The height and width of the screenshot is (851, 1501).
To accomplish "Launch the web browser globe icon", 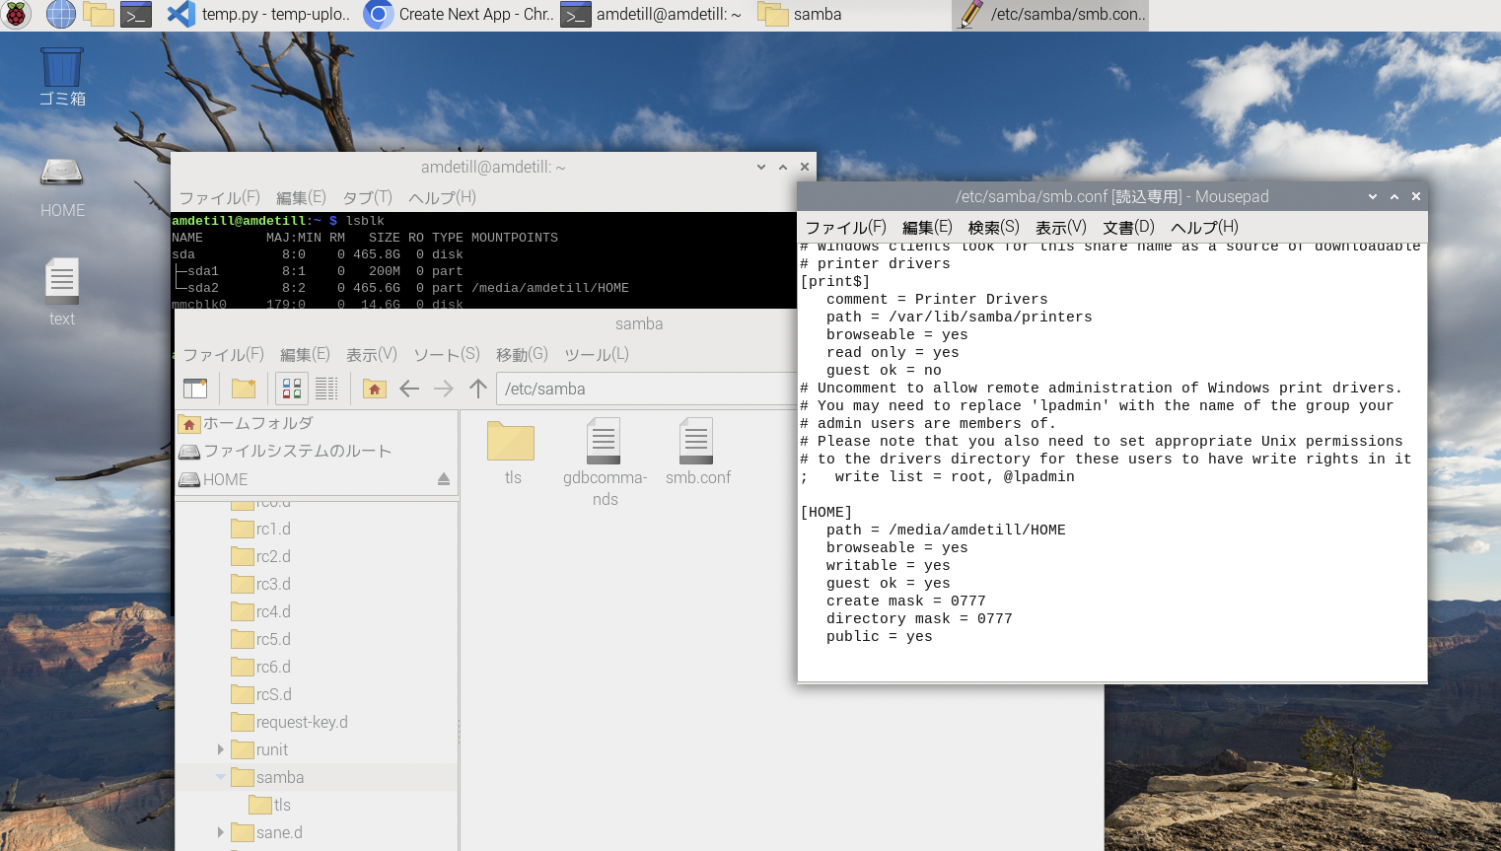I will click(61, 14).
